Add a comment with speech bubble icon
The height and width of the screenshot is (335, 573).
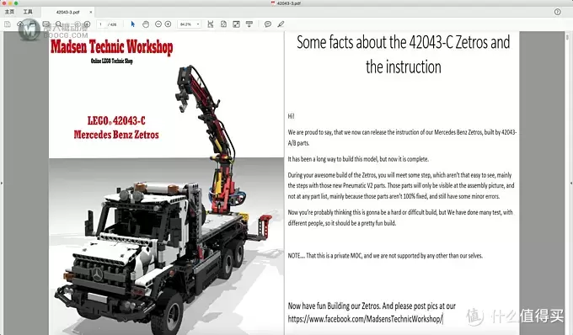[x=268, y=24]
